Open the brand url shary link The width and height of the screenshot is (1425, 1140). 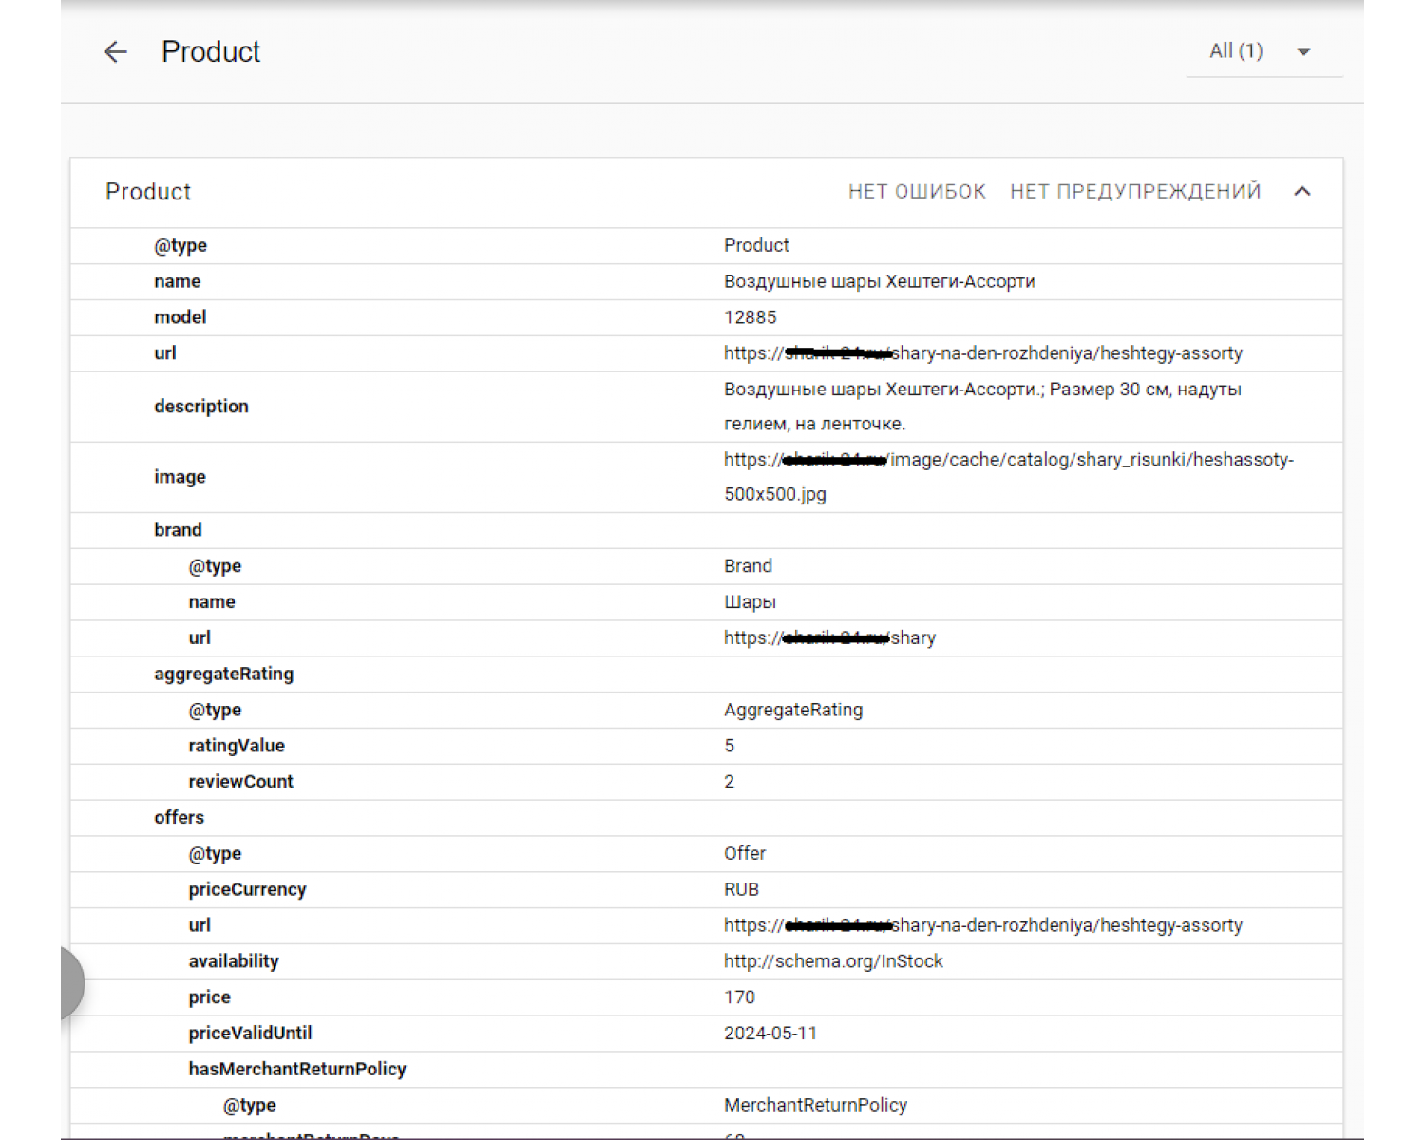(829, 637)
